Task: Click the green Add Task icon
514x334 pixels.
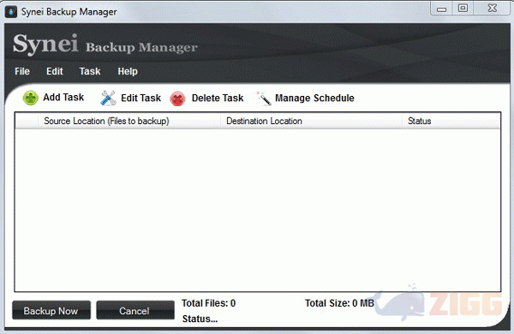Action: [31, 98]
